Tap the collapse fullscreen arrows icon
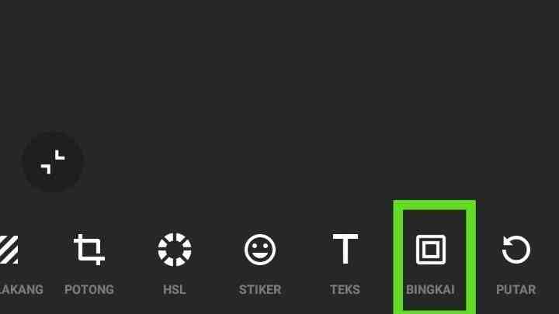This screenshot has width=559, height=314. [x=53, y=162]
